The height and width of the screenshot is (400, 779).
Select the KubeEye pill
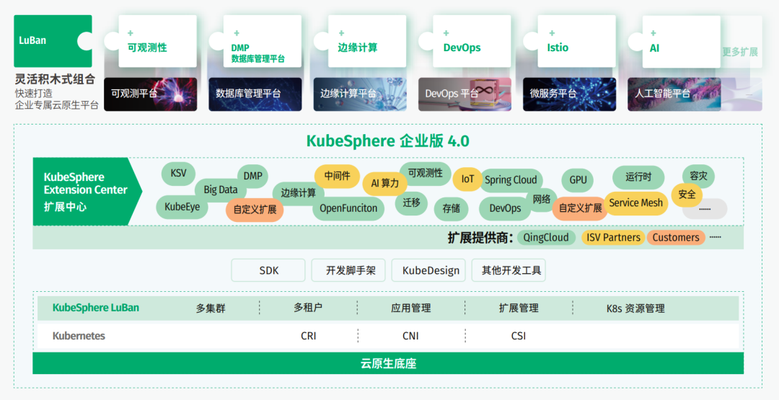click(182, 207)
